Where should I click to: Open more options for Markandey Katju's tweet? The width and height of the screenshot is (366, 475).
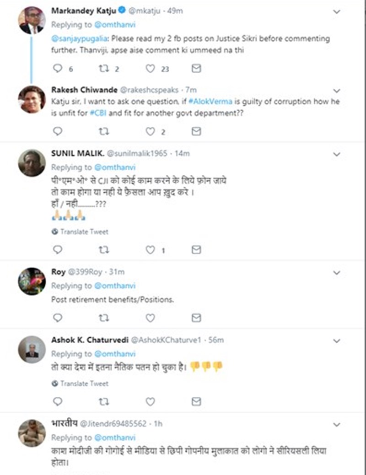[337, 11]
